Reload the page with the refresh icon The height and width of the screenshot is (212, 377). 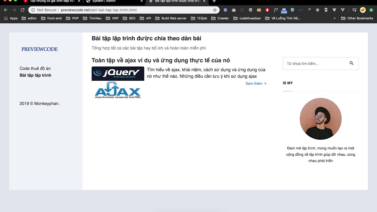(x=22, y=10)
